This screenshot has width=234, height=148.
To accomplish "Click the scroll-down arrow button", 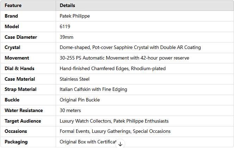I will (x=120, y=144).
